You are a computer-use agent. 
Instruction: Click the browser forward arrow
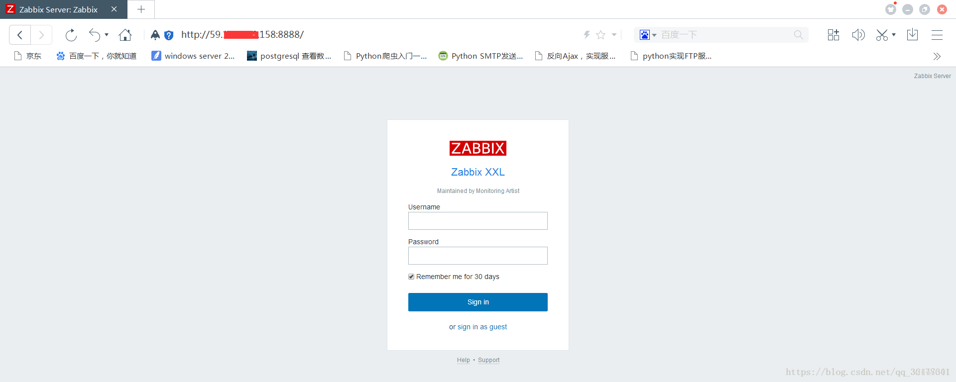coord(41,35)
